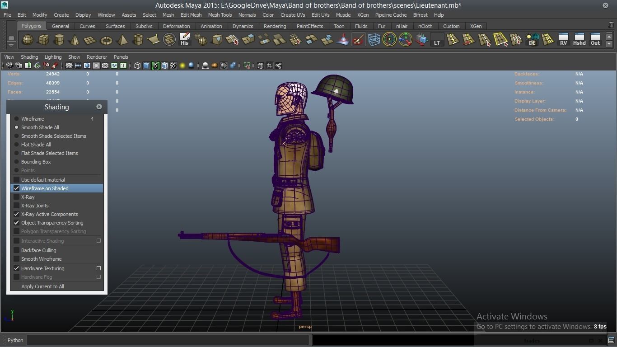This screenshot has height=347, width=617.
Task: Open the Mesh Tools menu
Action: 220,15
